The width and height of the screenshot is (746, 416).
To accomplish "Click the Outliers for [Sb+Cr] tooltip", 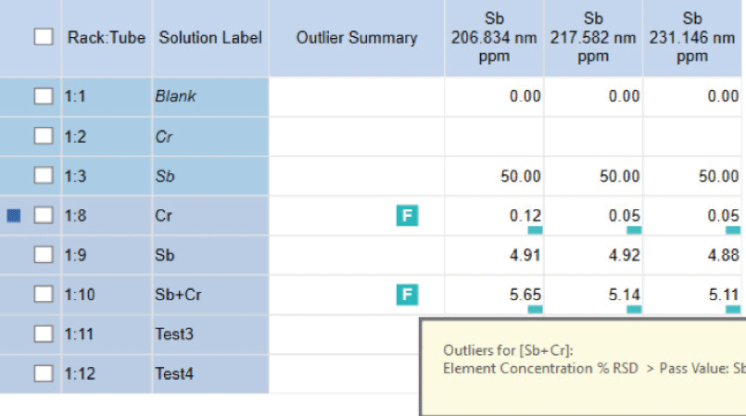I will click(583, 367).
